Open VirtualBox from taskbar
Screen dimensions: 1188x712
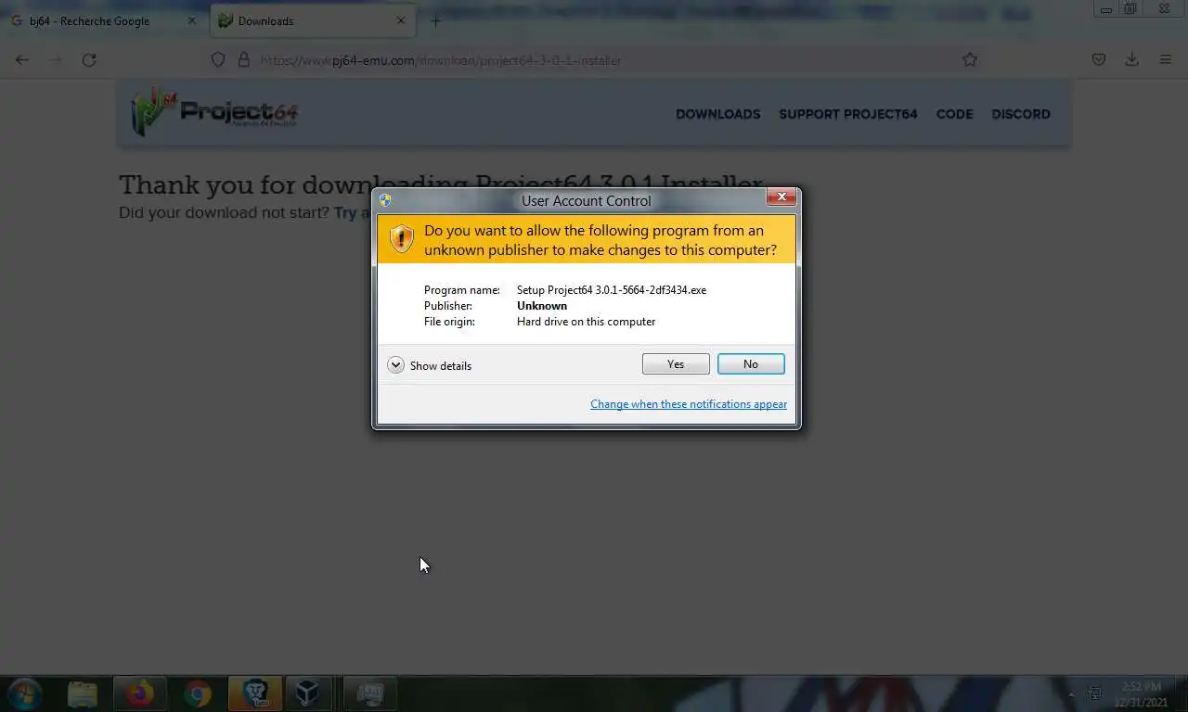(x=307, y=693)
